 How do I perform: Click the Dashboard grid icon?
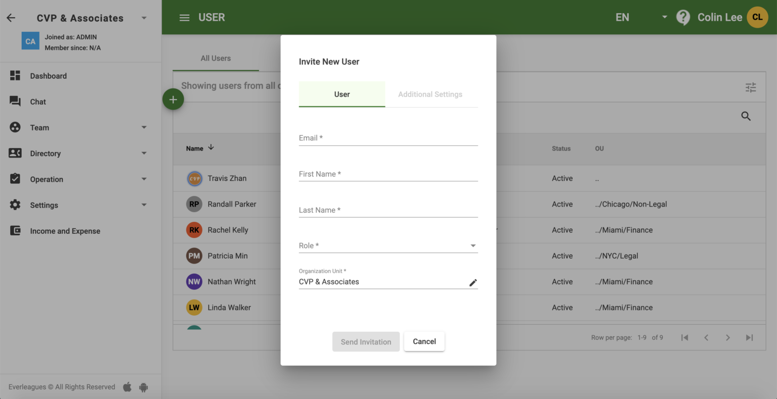pos(15,76)
